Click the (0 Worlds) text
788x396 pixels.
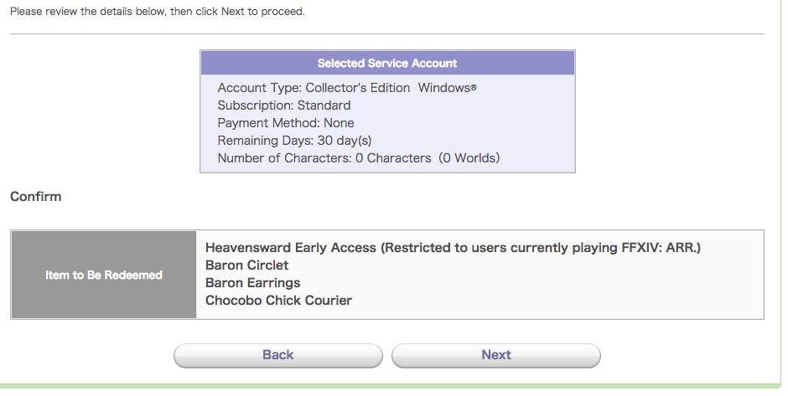pos(469,158)
